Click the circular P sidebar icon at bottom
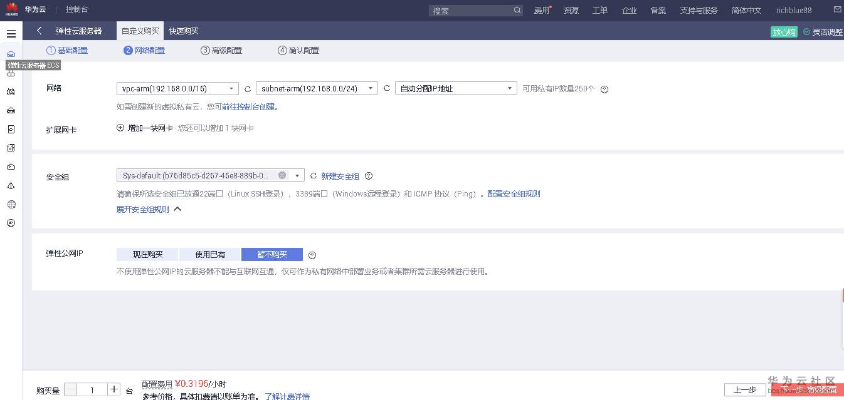 (x=11, y=223)
